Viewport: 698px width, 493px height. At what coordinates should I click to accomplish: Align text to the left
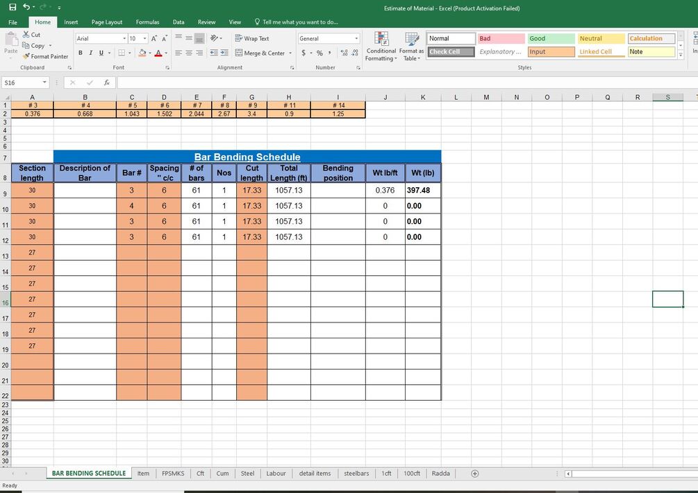pyautogui.click(x=178, y=53)
